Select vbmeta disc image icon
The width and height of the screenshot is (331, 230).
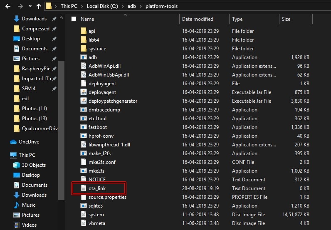(84, 223)
